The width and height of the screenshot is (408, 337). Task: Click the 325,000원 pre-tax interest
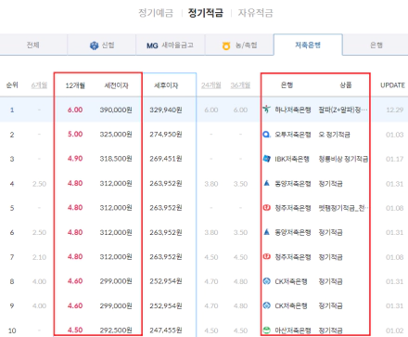click(x=116, y=135)
